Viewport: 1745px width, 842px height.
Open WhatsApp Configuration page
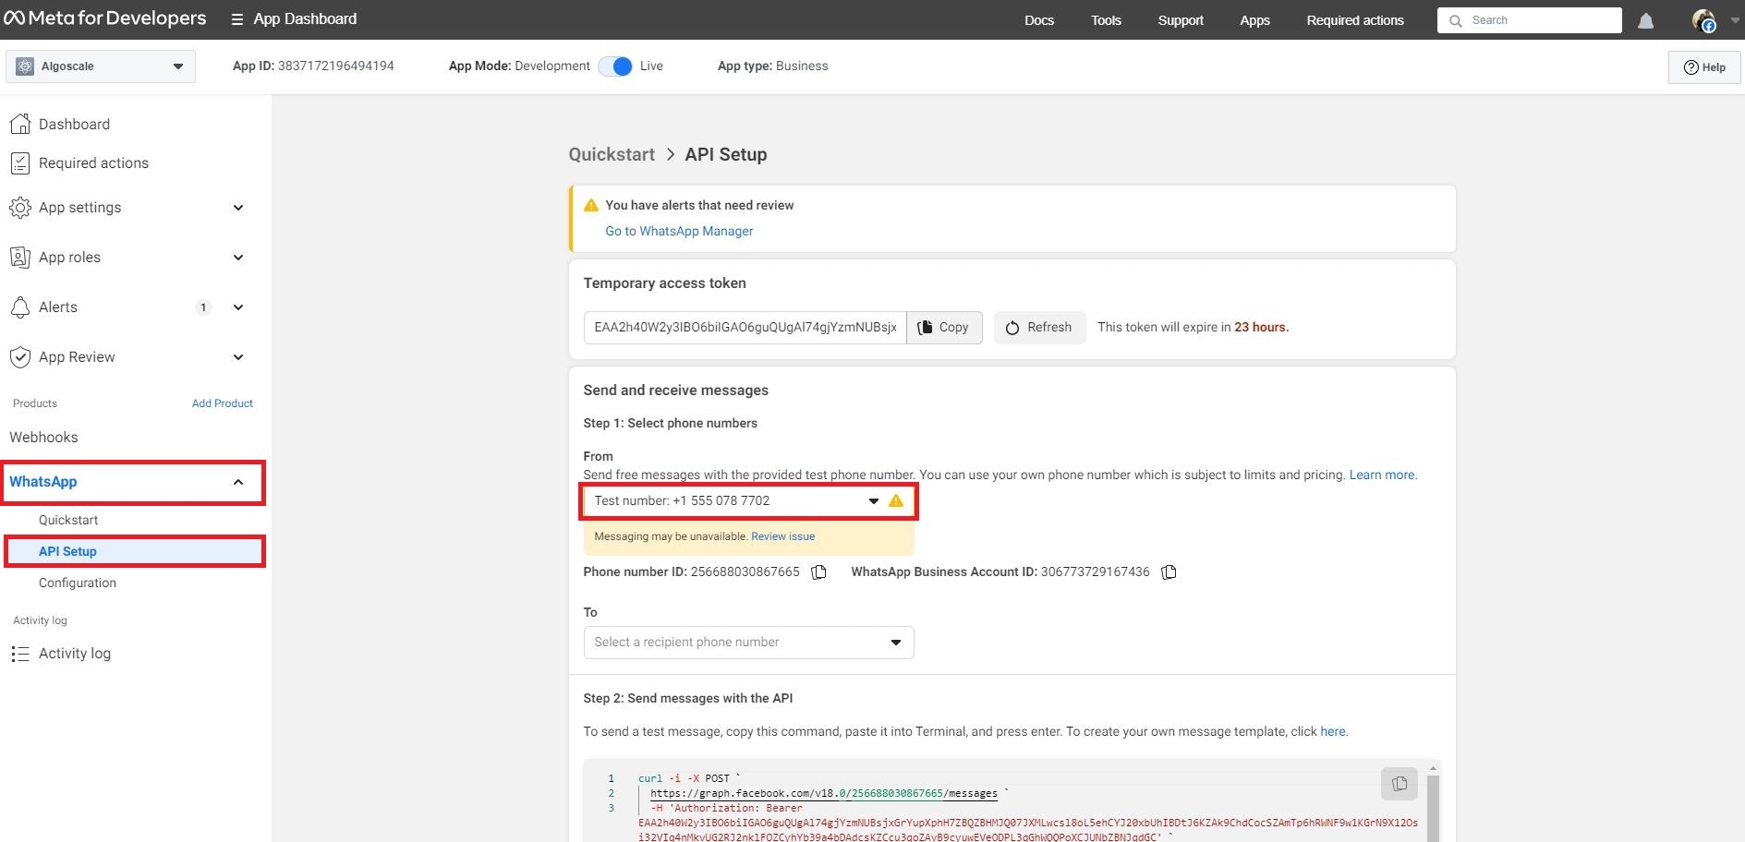(x=78, y=583)
